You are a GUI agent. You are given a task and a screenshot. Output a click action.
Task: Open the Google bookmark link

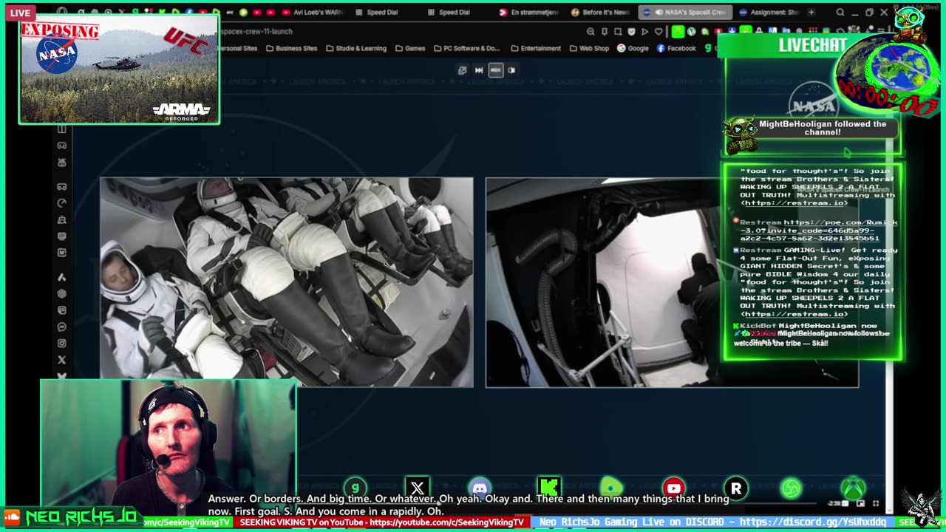[633, 49]
